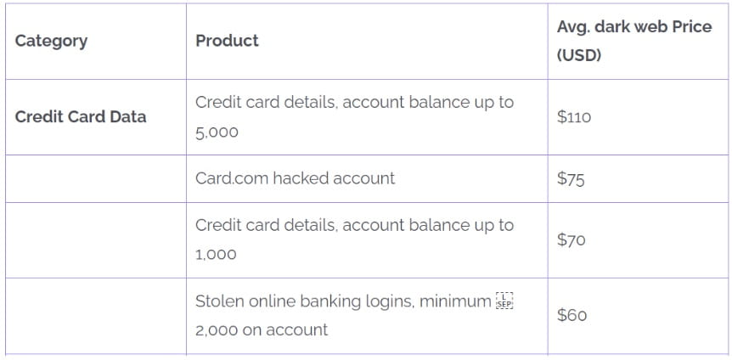Click the $70 price cell
The height and width of the screenshot is (360, 732).
[572, 239]
